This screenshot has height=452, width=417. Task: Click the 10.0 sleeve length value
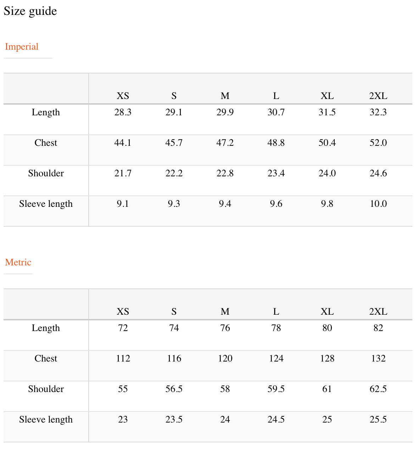click(x=378, y=204)
